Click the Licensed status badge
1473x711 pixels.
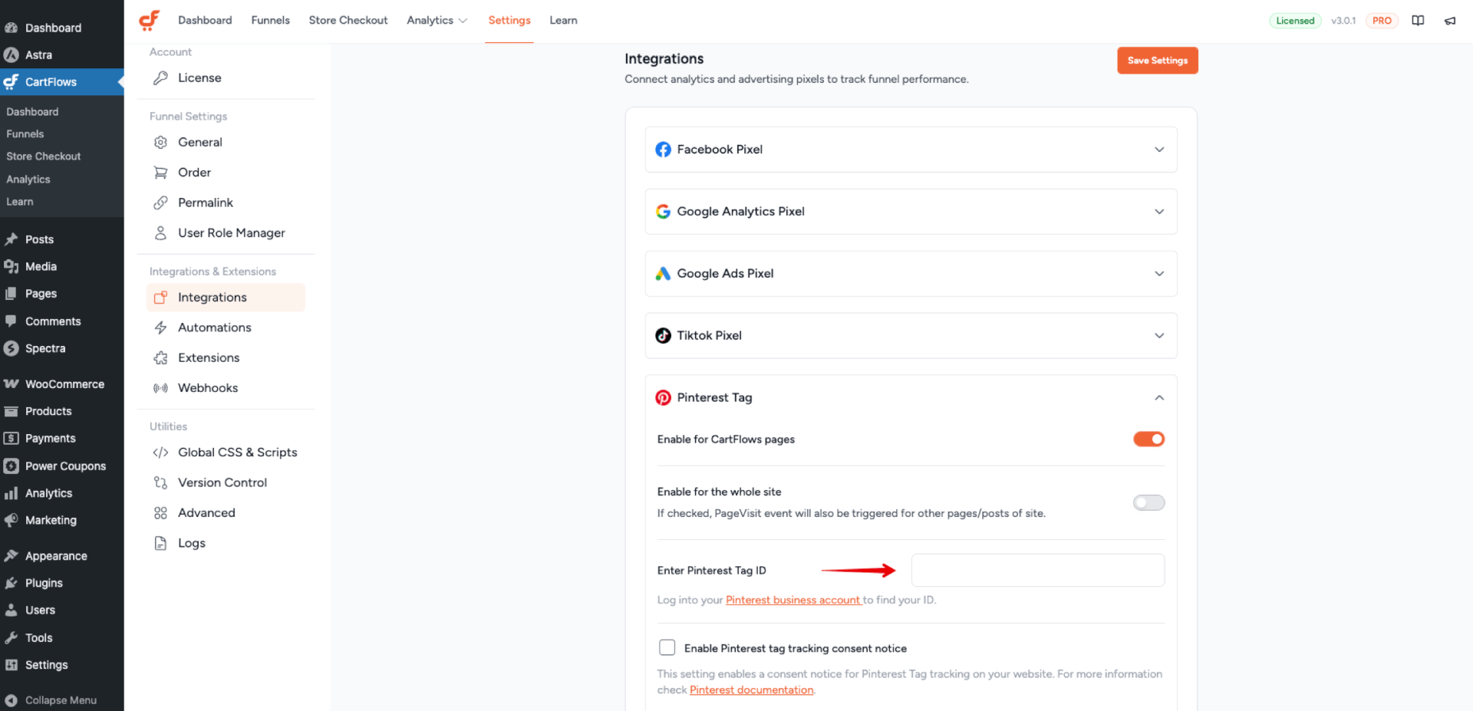[1295, 21]
